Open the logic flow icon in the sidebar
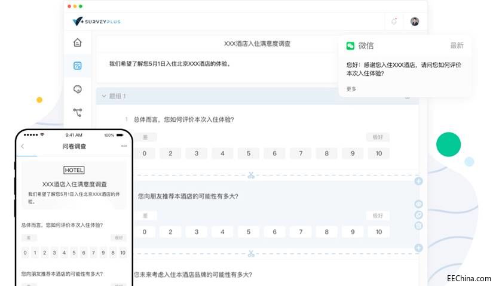This screenshot has width=496, height=286. (x=78, y=112)
